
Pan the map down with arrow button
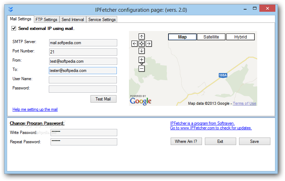coord(141,51)
